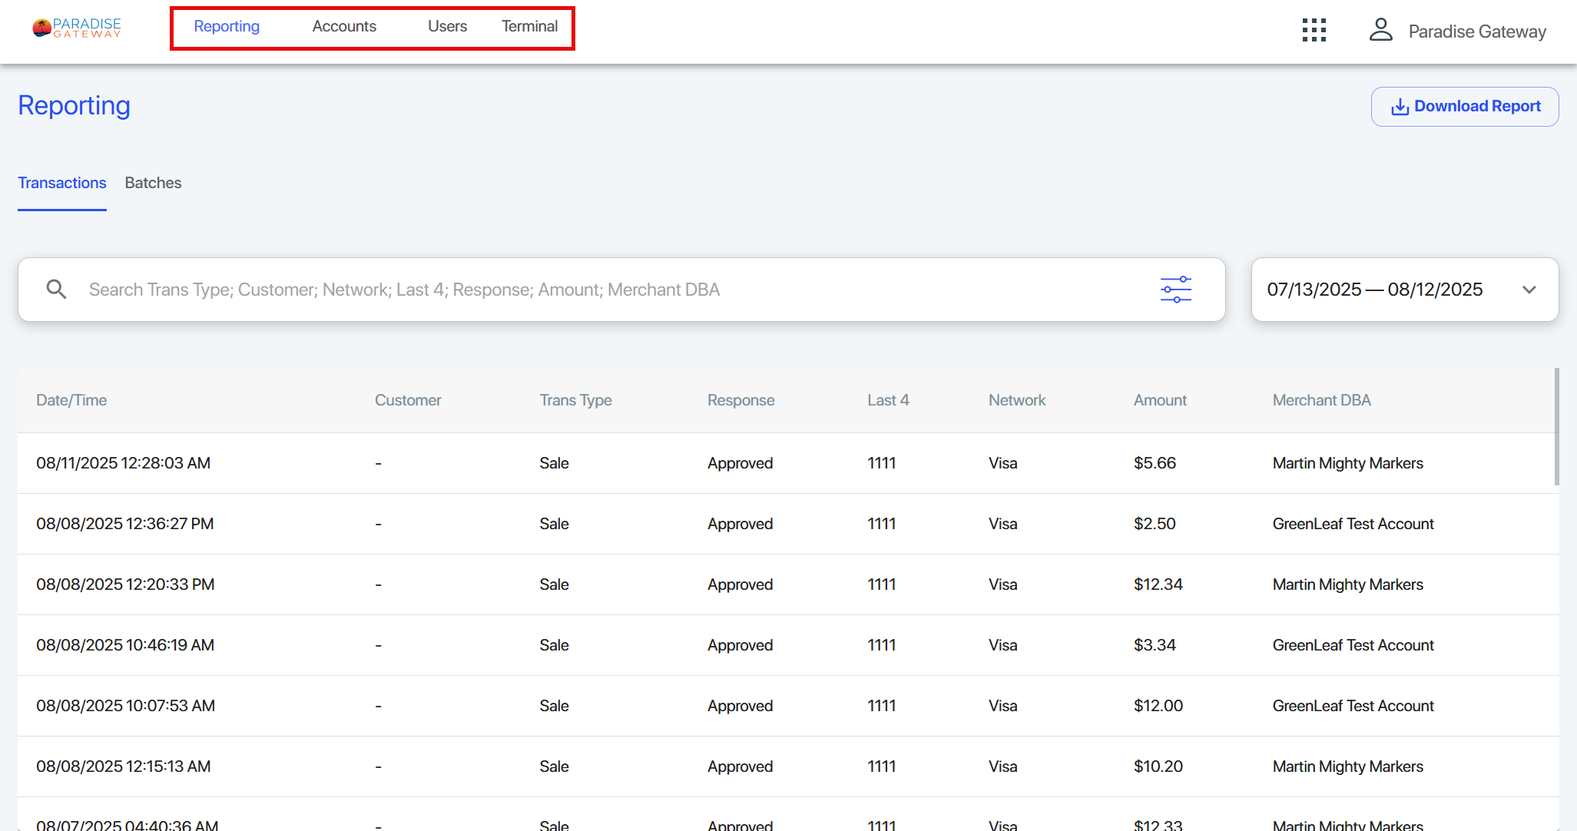
Task: Sort by Trans Type column header
Action: [575, 400]
